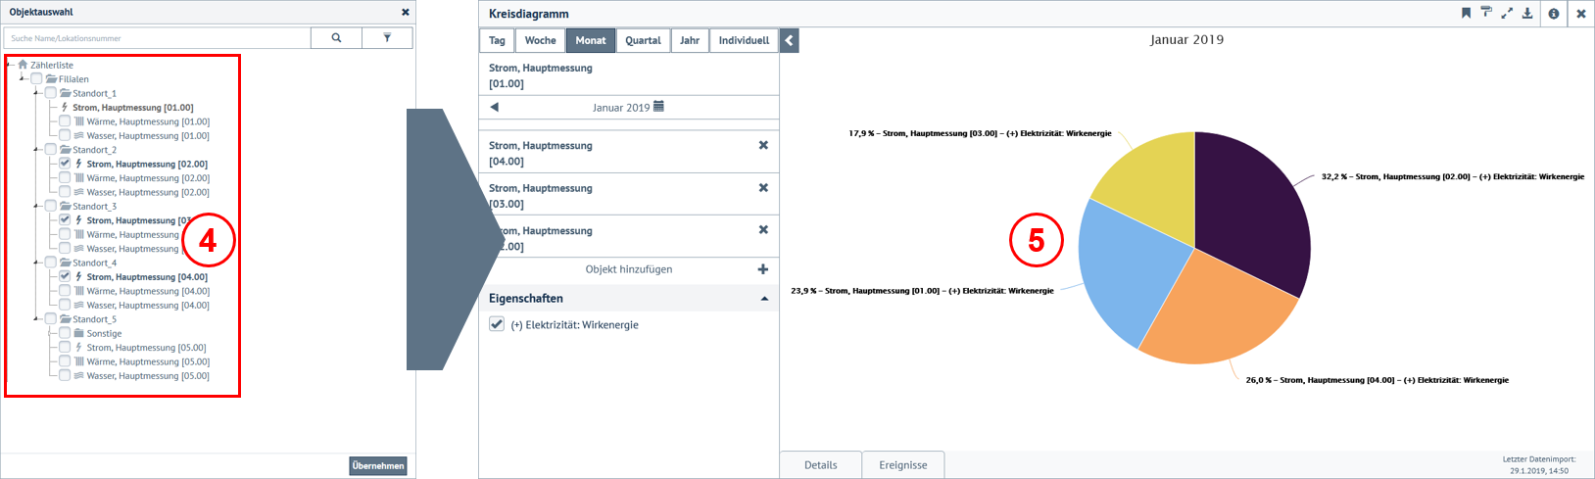Toggle (+) Elektrizität: Wirkenergie checkbox
Viewport: 1595px width, 479px height.
coord(497,324)
